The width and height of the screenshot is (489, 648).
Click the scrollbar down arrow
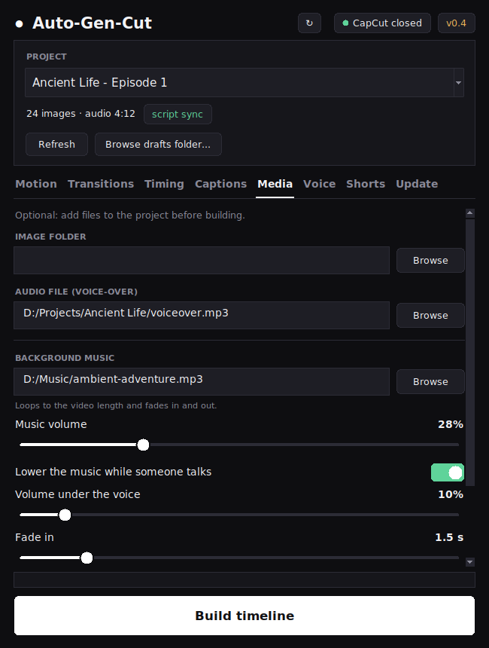coord(469,562)
